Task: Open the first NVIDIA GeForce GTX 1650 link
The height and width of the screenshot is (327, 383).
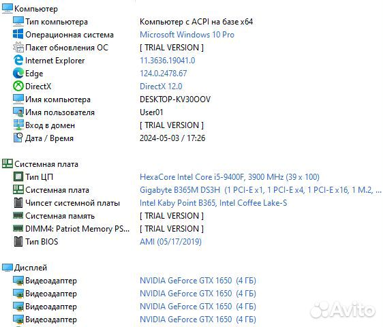Action: pyautogui.click(x=198, y=281)
